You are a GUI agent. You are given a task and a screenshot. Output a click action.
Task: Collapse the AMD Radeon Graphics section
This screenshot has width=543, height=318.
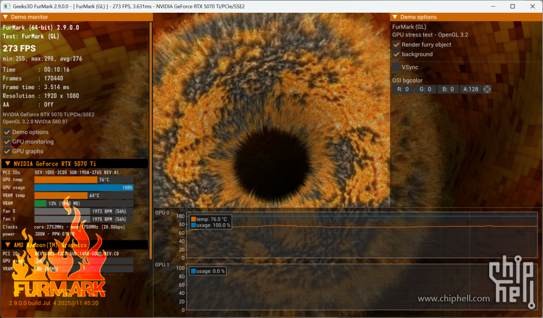pos(8,245)
